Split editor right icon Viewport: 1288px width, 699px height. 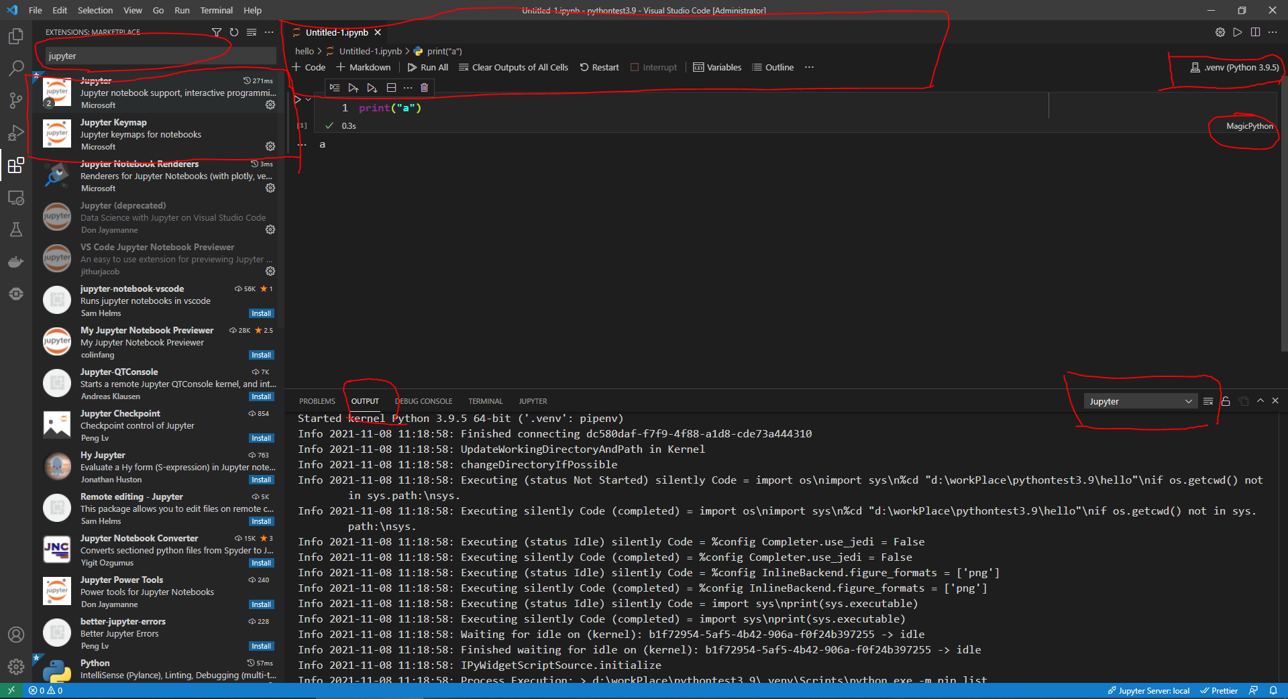coord(1255,32)
